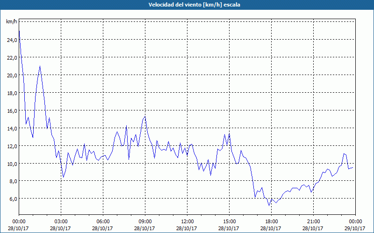This screenshot has width=374, height=233.
Task: Click the 09:00 time axis label
Action: (x=145, y=222)
